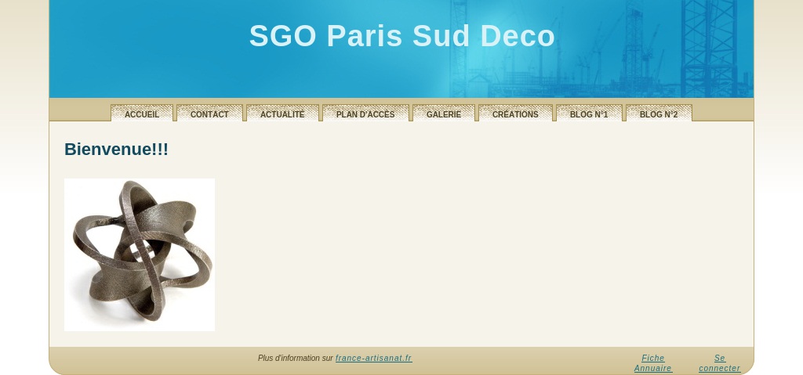Open the Plan d'accès tab
The width and height of the screenshot is (803, 375).
coord(365,114)
